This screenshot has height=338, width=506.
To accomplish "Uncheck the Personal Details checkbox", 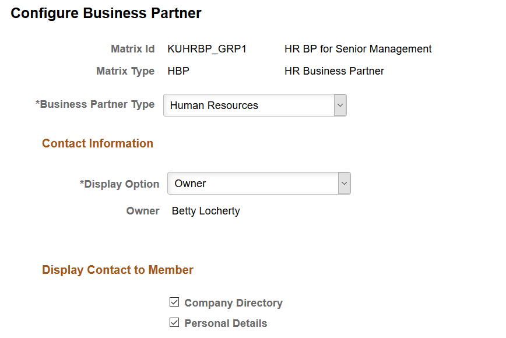I will tap(174, 322).
